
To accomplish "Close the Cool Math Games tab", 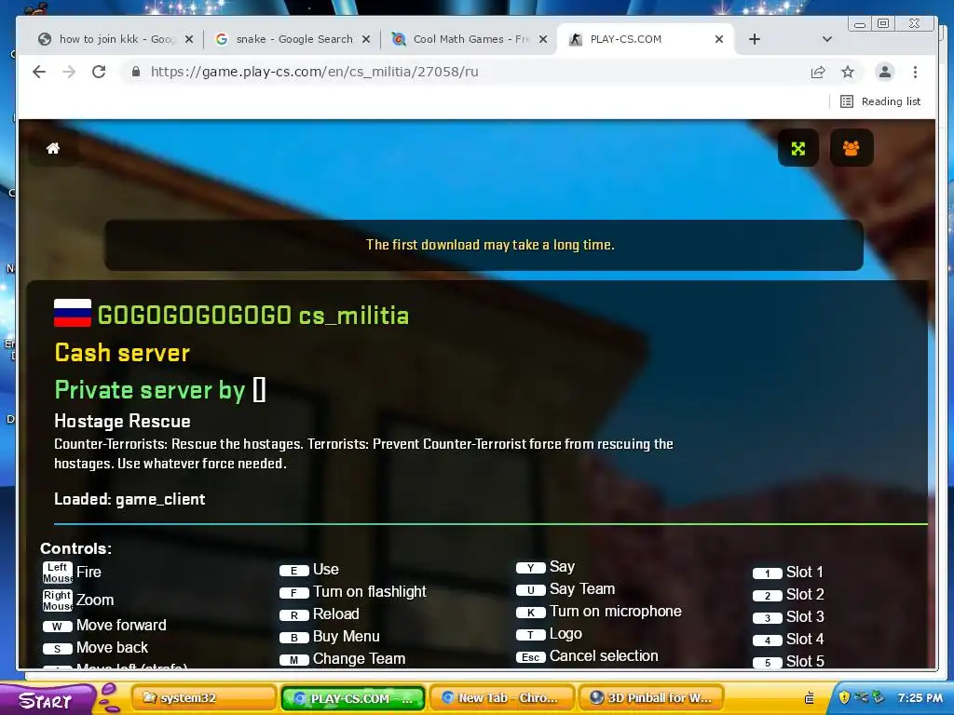I will tap(543, 39).
